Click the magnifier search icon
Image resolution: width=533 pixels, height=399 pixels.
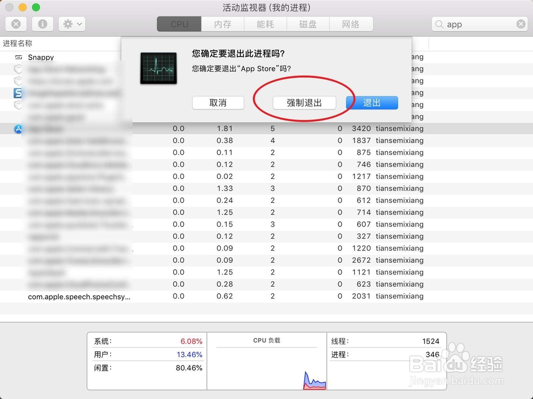[x=439, y=24]
